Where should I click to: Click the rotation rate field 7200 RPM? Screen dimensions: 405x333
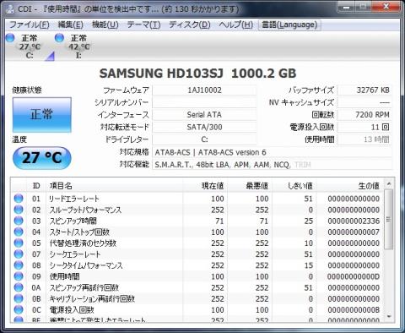click(364, 115)
